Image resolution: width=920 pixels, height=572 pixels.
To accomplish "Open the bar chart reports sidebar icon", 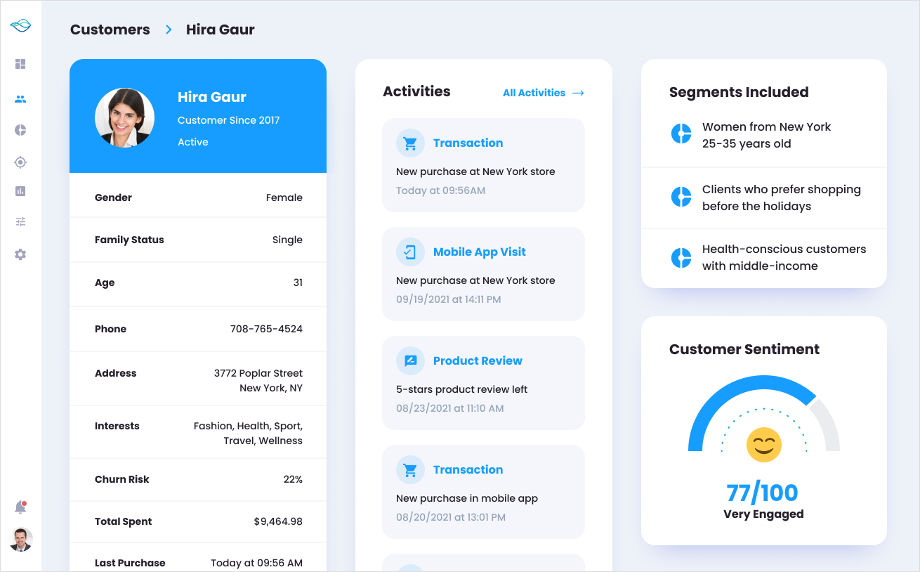I will [x=20, y=191].
